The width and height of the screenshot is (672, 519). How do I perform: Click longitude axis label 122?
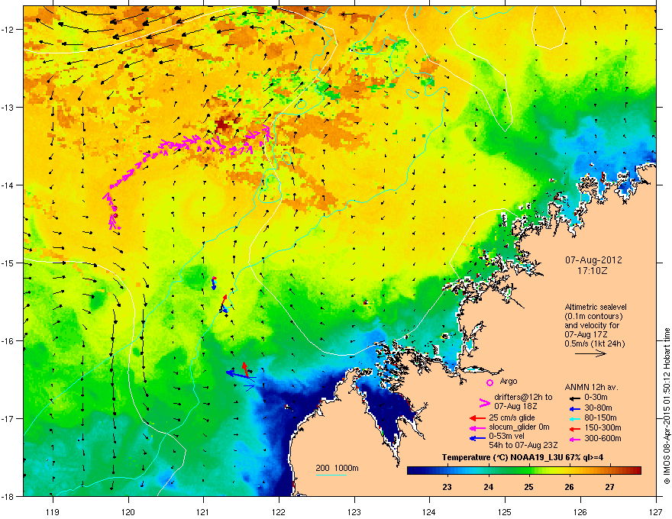[279, 511]
